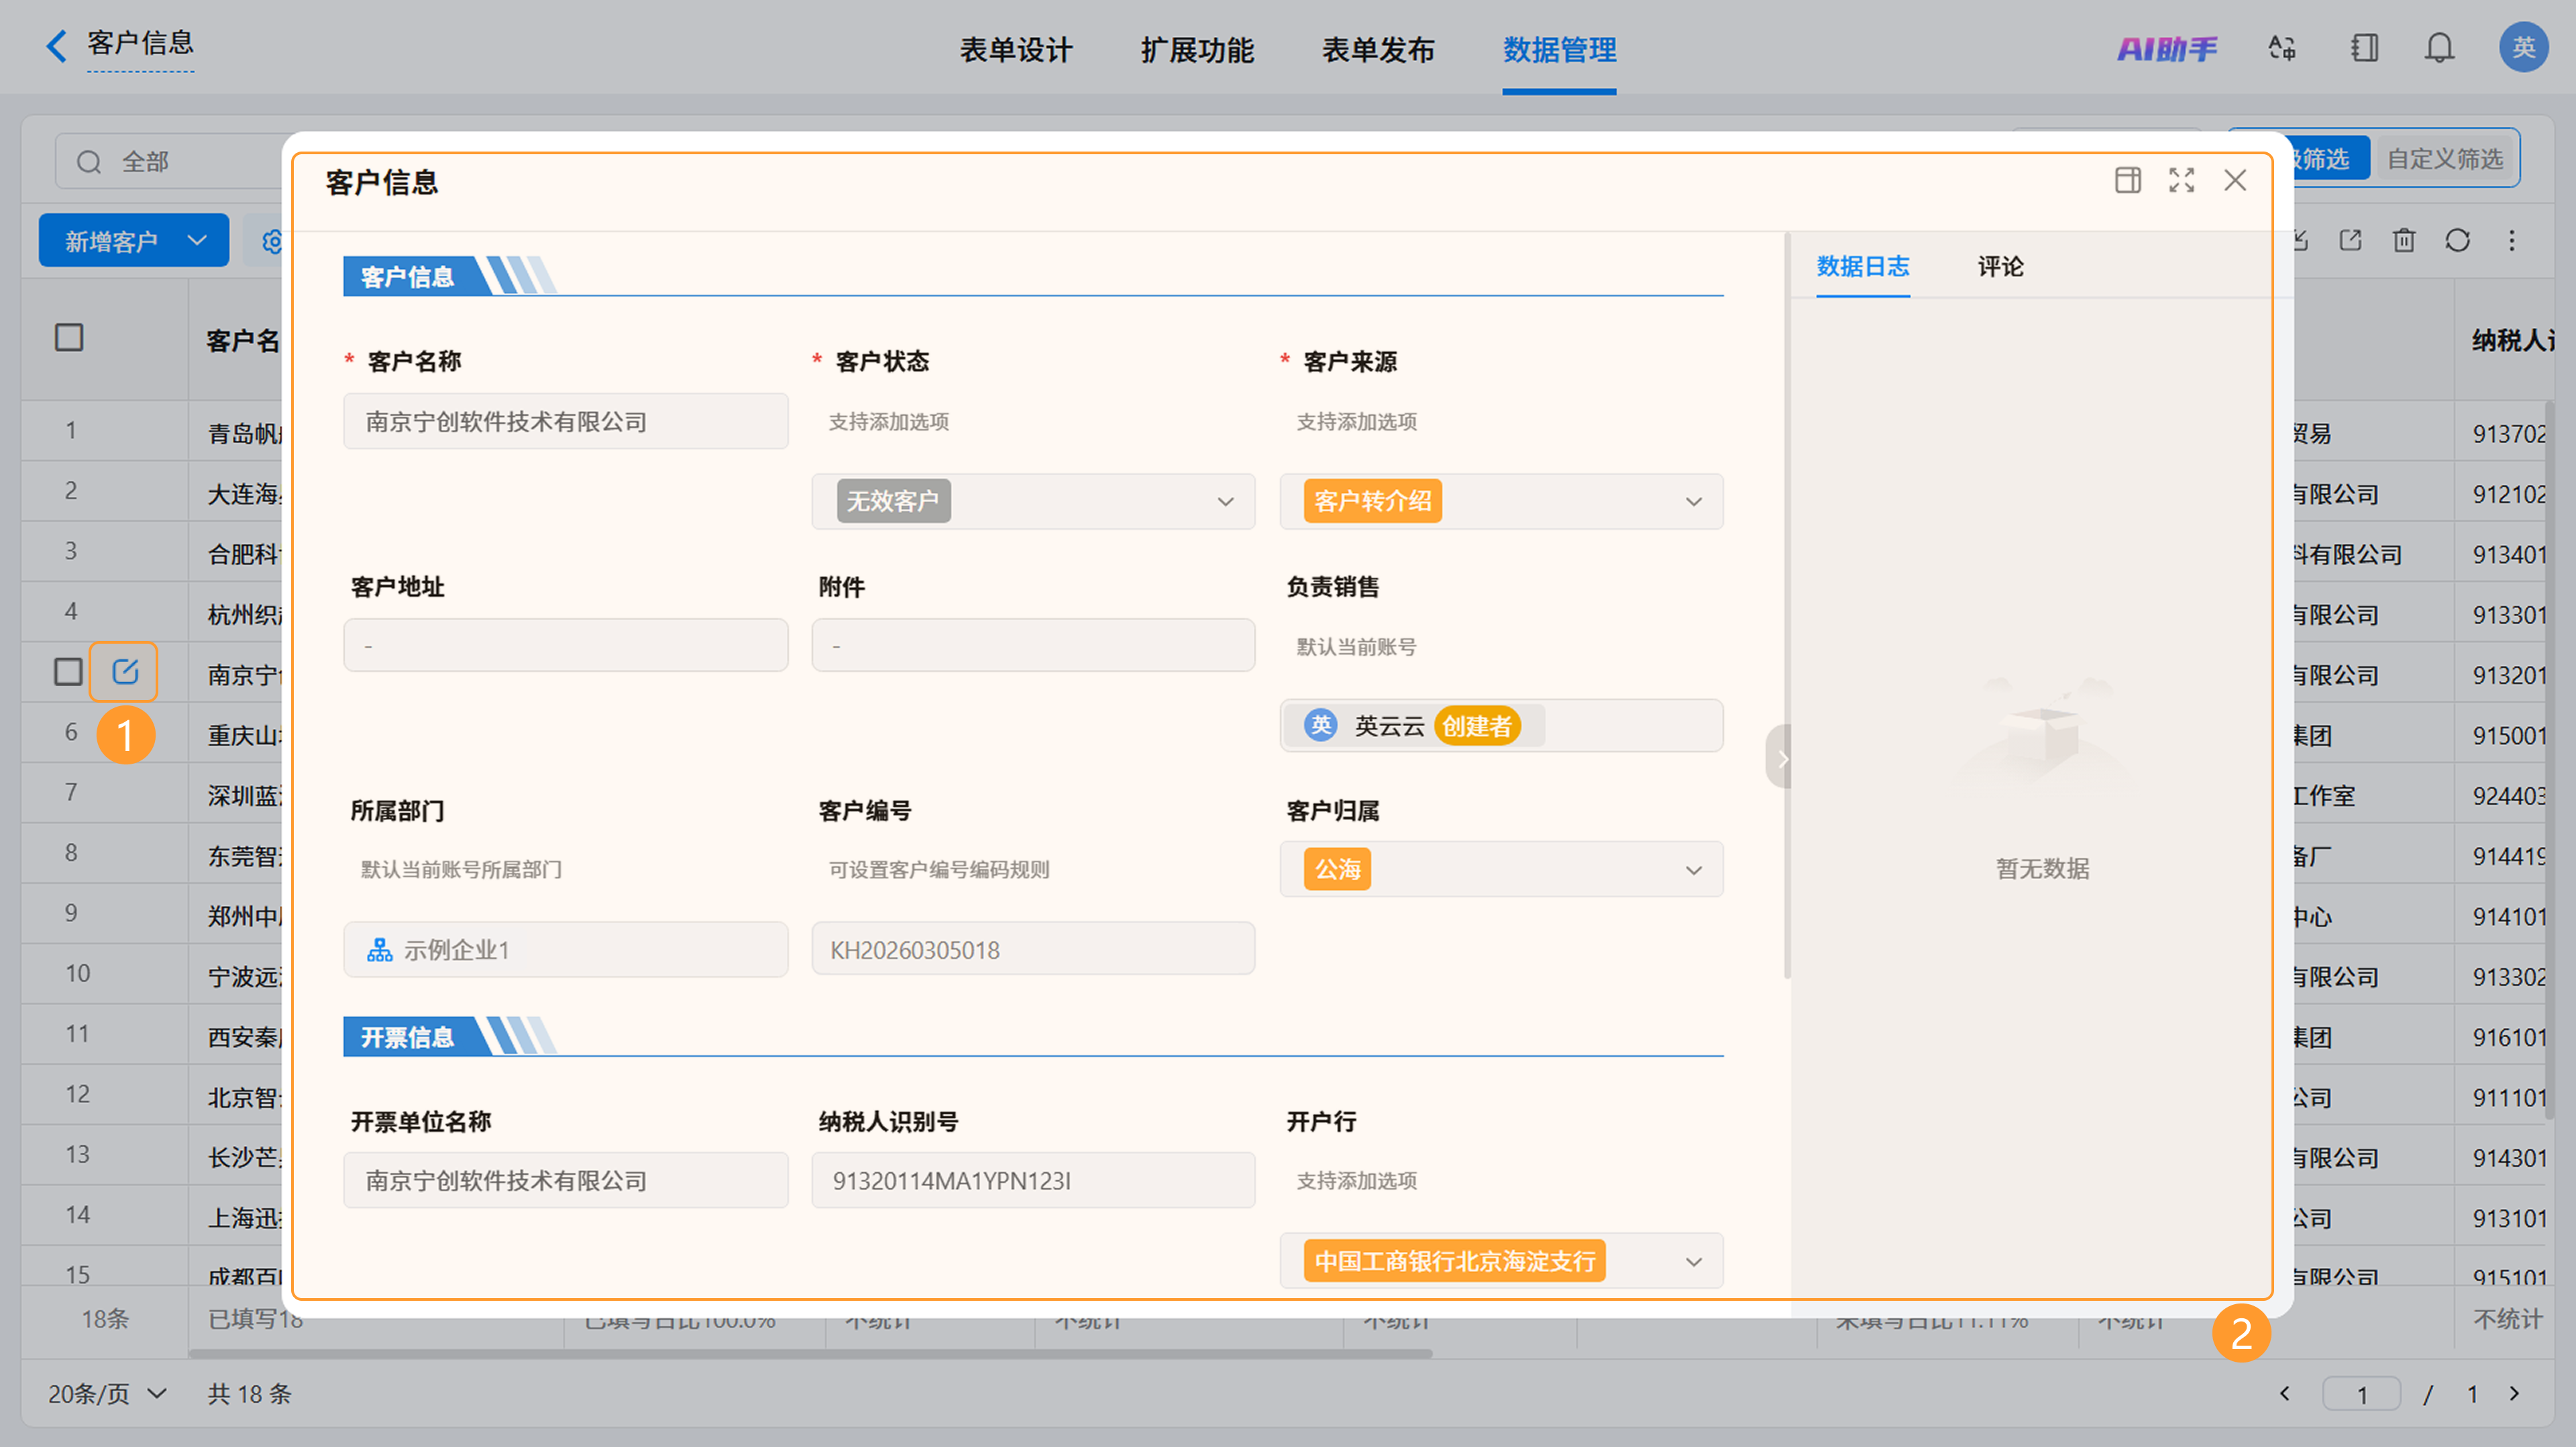The width and height of the screenshot is (2576, 1447).
Task: Click the department icon in 示例企业1
Action: tap(379, 949)
